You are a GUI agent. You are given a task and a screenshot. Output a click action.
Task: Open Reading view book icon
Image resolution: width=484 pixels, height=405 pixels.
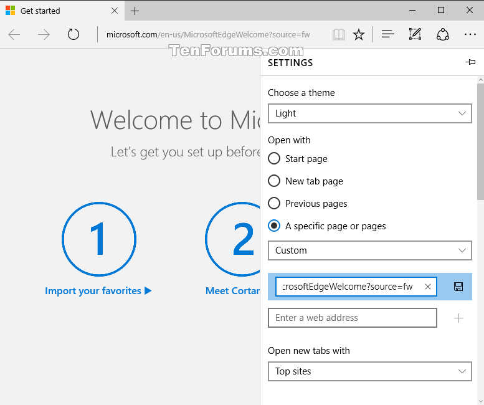pos(339,34)
